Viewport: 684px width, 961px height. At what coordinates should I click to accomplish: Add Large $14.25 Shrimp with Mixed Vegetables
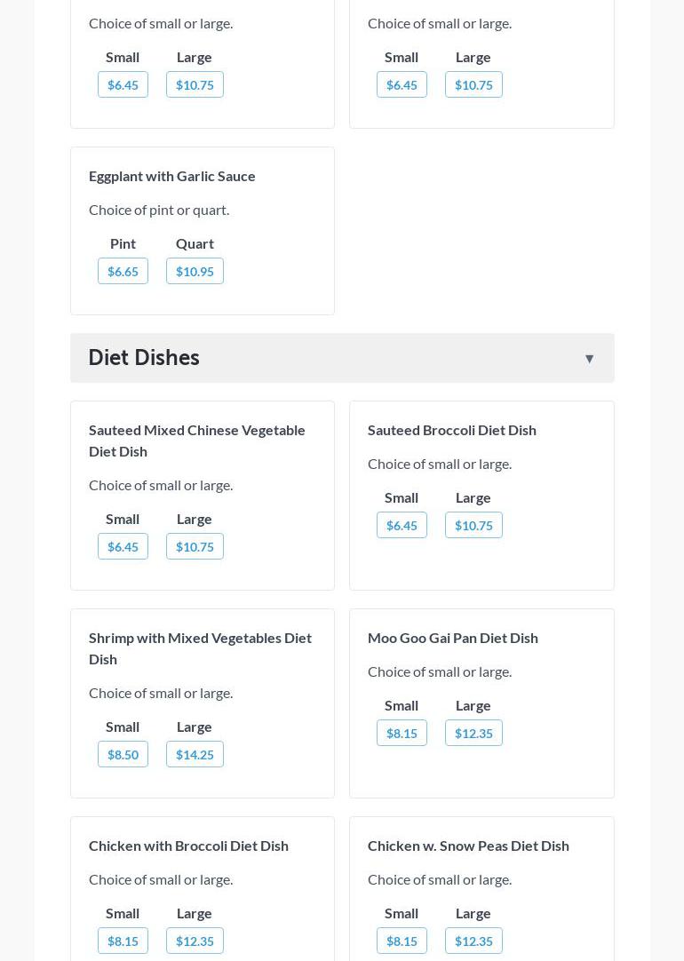(195, 754)
